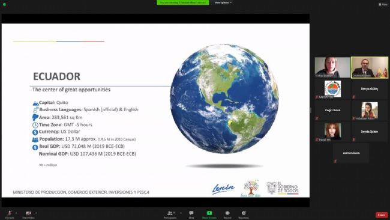
Task: Start video using the camera icon
Action: [x=28, y=214]
